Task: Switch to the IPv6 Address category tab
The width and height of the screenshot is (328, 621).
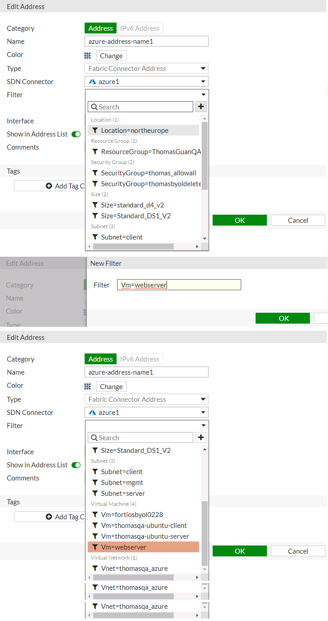Action: point(140,28)
